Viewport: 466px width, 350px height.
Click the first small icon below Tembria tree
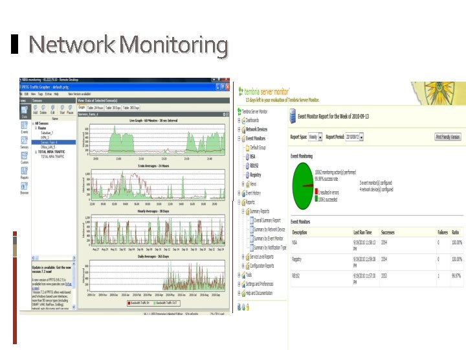point(239,307)
